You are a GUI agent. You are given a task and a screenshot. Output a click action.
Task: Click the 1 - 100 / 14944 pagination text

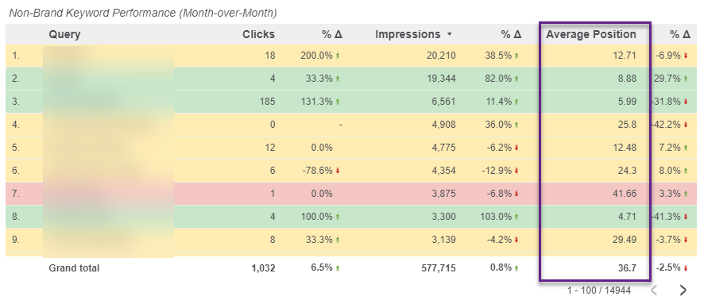click(598, 291)
